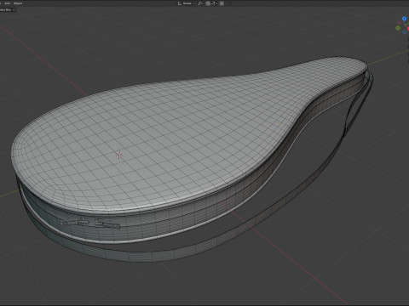The width and height of the screenshot is (409, 306).
Task: Click the green Y axis circle on gizmo
Action: [398, 28]
